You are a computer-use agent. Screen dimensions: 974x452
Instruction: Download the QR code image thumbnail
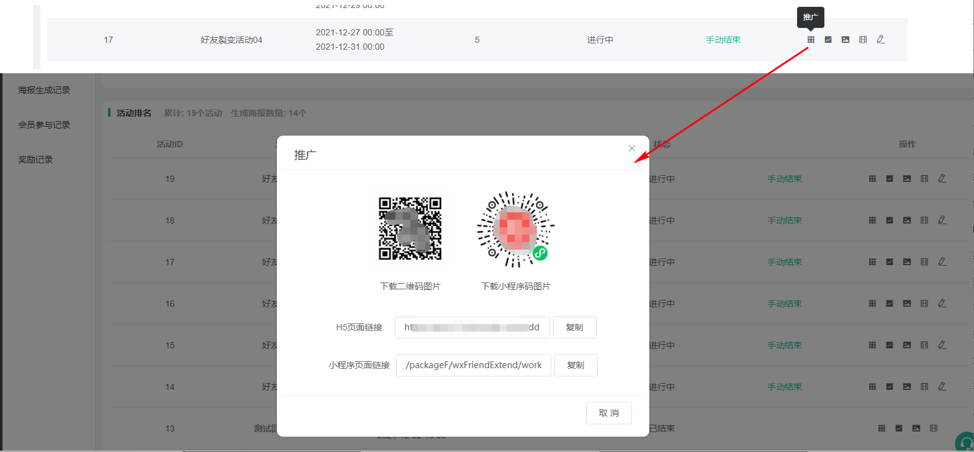tap(410, 228)
